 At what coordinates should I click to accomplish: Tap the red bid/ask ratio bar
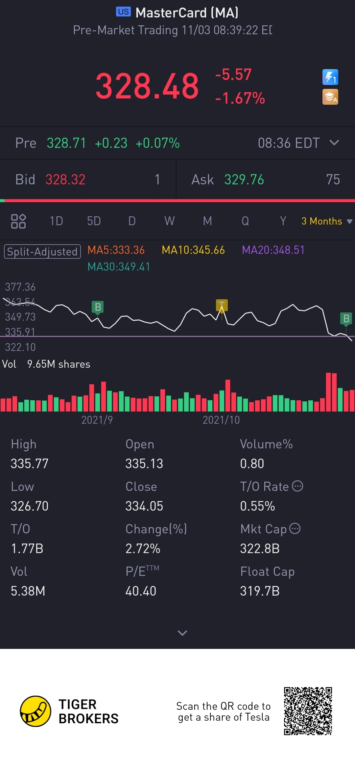click(180, 200)
